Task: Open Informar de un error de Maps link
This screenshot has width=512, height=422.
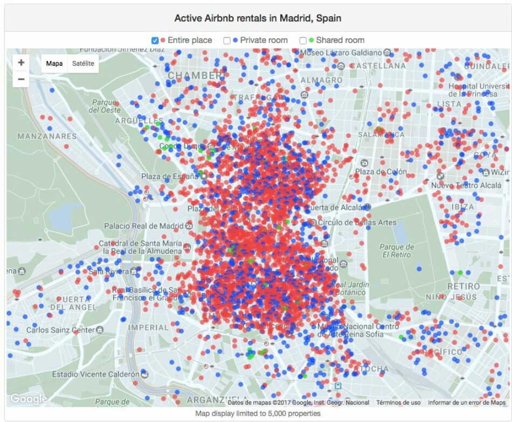Action: [467, 403]
